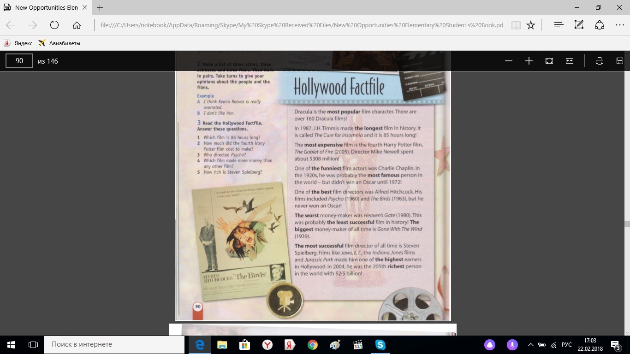Open the browser home page
Image resolution: width=630 pixels, height=354 pixels.
[x=77, y=25]
